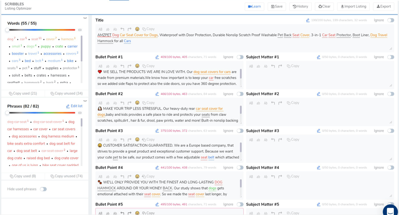
Task: Click Copy icon in Bullet Point #4 toolbar
Action: coord(149,176)
